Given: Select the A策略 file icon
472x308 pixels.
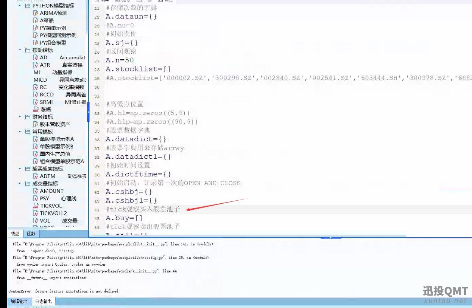Looking at the screenshot, I should [x=36, y=20].
